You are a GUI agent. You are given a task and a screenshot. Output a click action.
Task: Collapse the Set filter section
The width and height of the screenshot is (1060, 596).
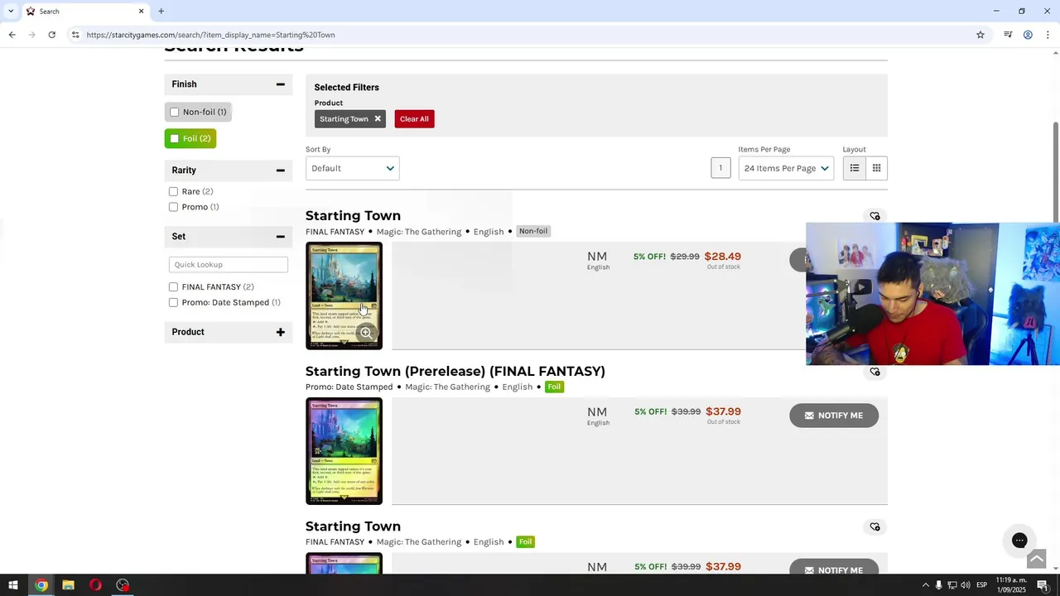[x=280, y=237]
